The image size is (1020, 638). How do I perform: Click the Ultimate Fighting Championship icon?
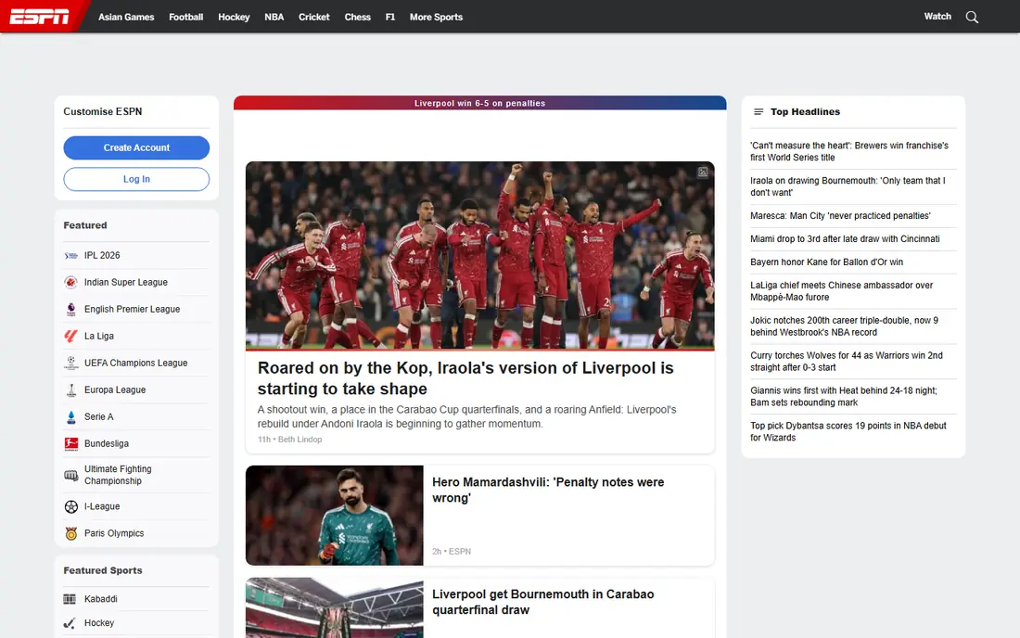tap(70, 476)
